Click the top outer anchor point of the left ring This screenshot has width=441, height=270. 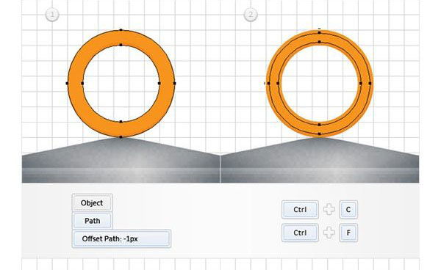[121, 30]
